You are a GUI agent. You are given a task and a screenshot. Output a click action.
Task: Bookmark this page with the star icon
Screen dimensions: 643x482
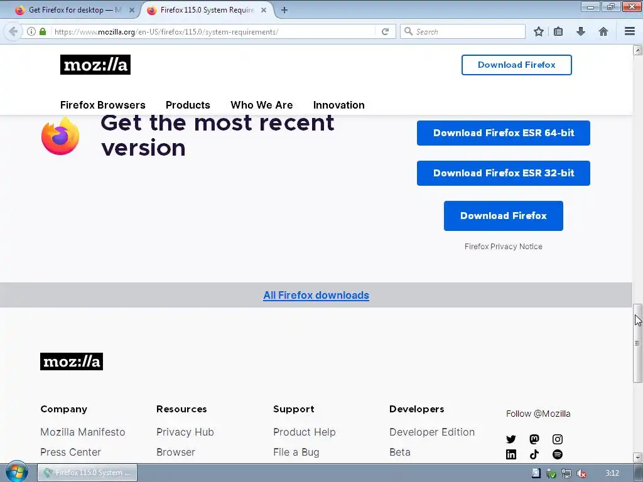(538, 31)
